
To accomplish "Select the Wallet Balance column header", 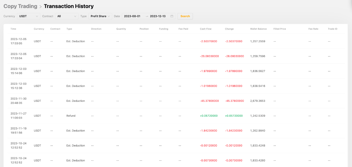I will (258, 29).
